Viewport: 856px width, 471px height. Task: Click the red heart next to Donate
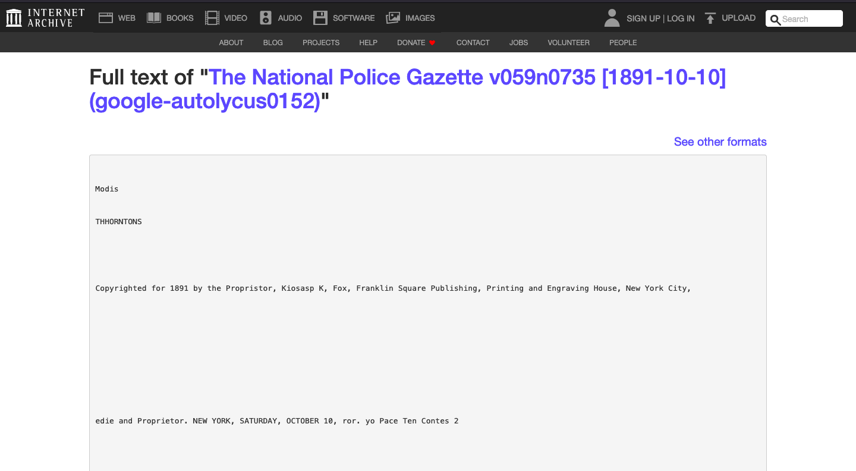432,43
